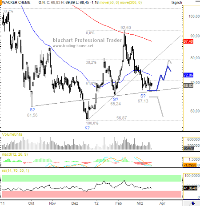This screenshot has width=200, height=206.
Task: Click the 600000 volume axis value
Action: [193, 139]
